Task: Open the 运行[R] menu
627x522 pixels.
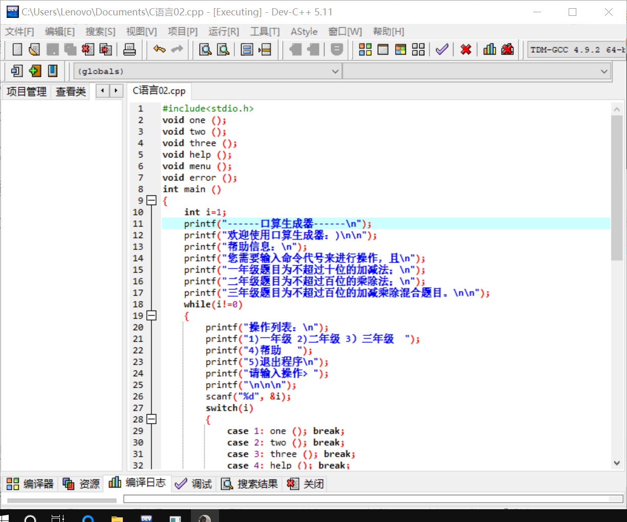Action: (x=224, y=32)
